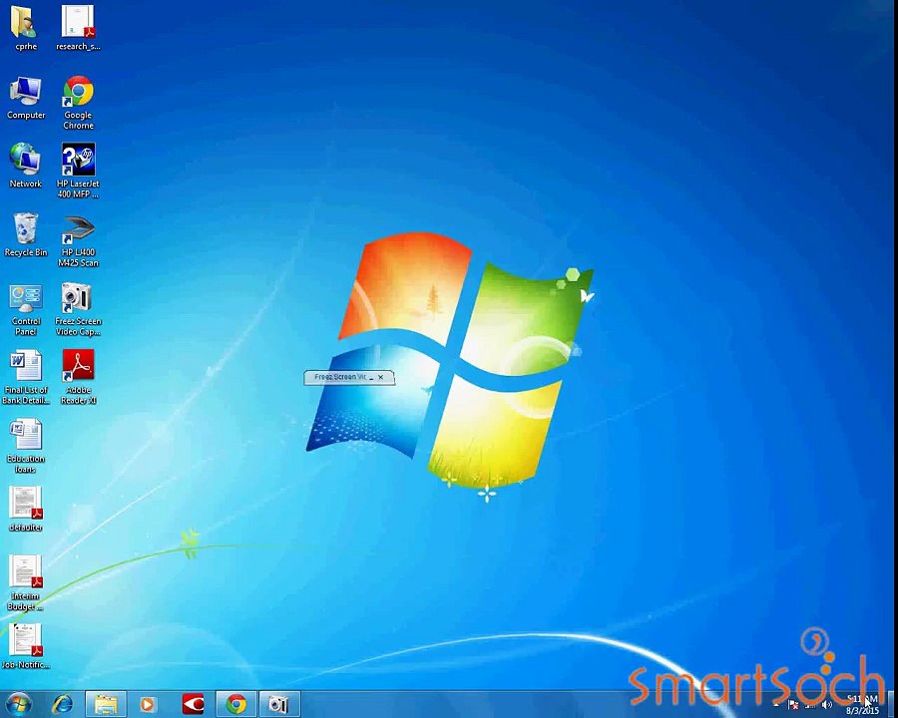This screenshot has width=898, height=718.
Task: Select the Computer desktop icon
Action: click(25, 98)
